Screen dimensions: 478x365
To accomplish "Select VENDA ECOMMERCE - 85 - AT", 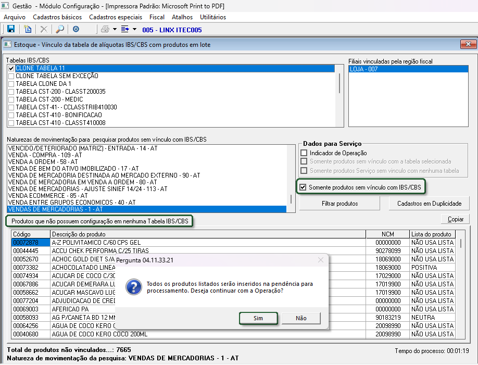I will pyautogui.click(x=147, y=195).
